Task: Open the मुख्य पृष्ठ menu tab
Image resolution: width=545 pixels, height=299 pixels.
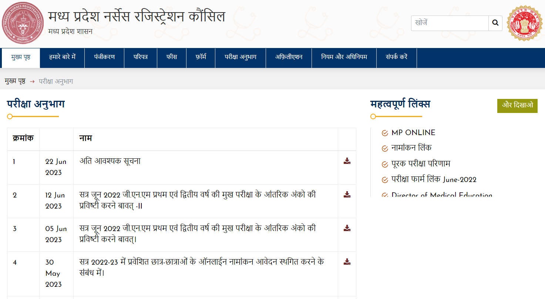Action: point(21,57)
